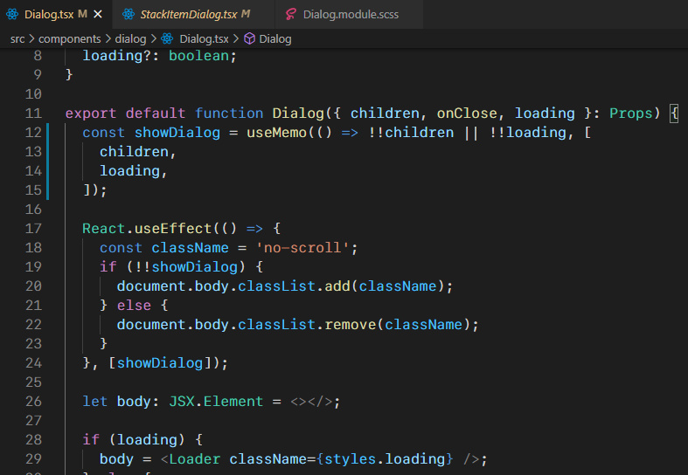Select 'Dialog.tsx' file in the breadcrumb

click(x=204, y=39)
